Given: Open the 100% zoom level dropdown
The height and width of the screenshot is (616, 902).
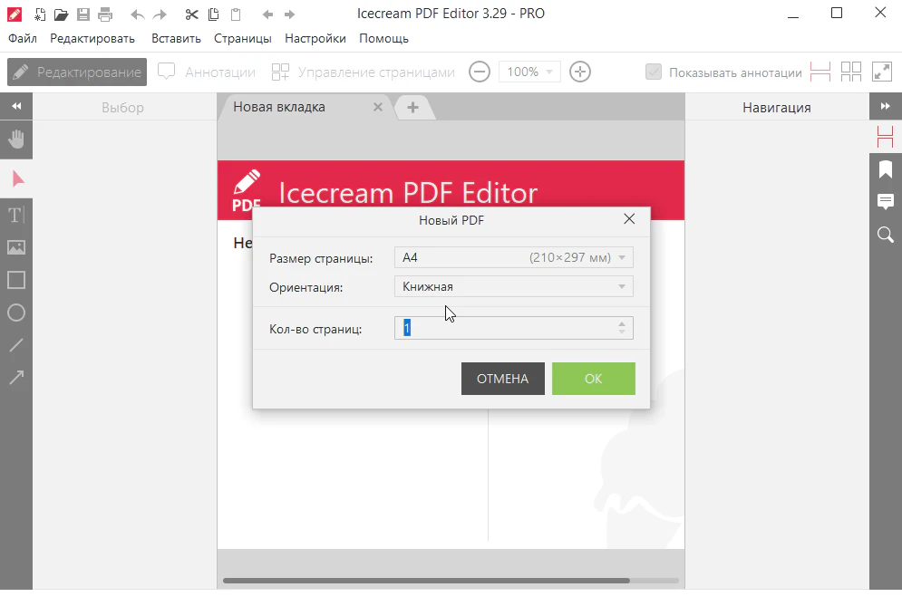Looking at the screenshot, I should coord(529,72).
